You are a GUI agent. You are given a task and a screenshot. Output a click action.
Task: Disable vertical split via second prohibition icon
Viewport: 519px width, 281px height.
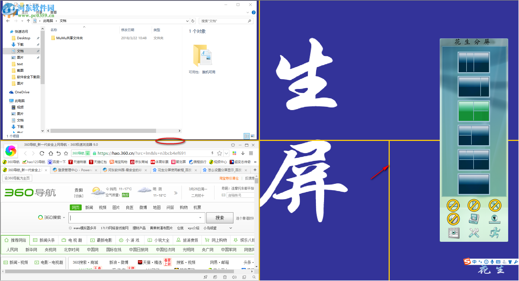click(474, 206)
